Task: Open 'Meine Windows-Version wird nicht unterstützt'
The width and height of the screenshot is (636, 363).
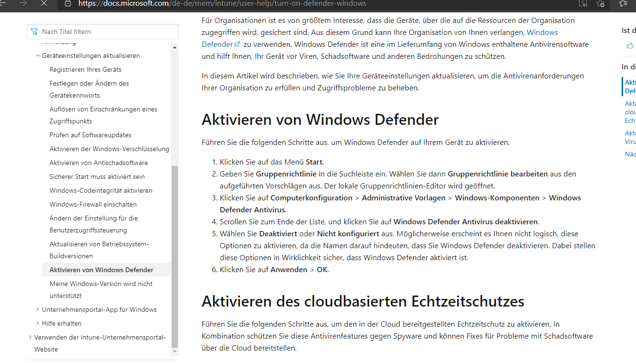Action: click(x=101, y=289)
